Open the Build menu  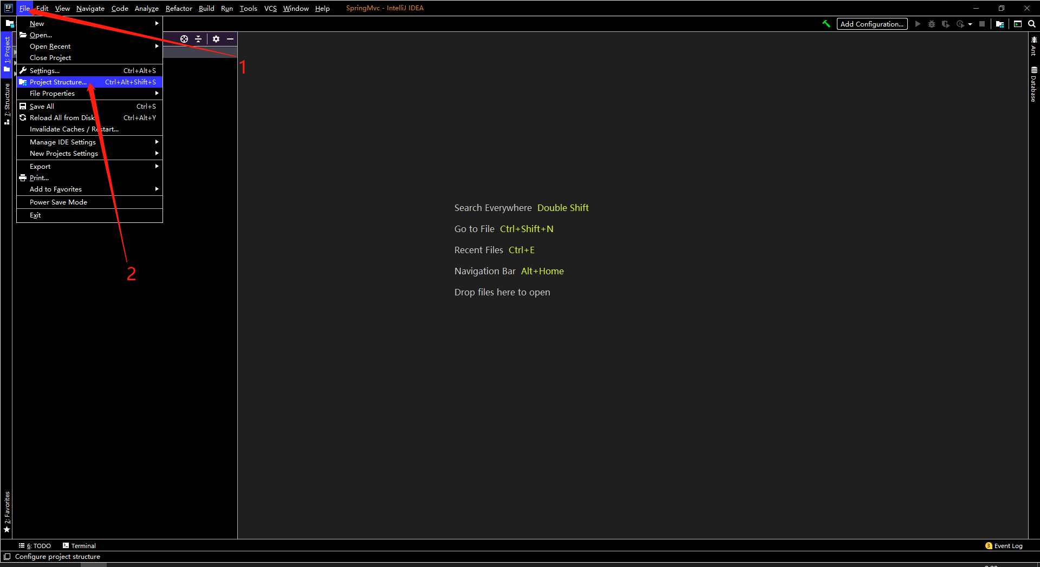(206, 8)
